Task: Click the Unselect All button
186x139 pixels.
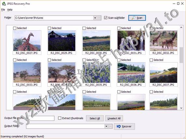Action: pos(114,118)
